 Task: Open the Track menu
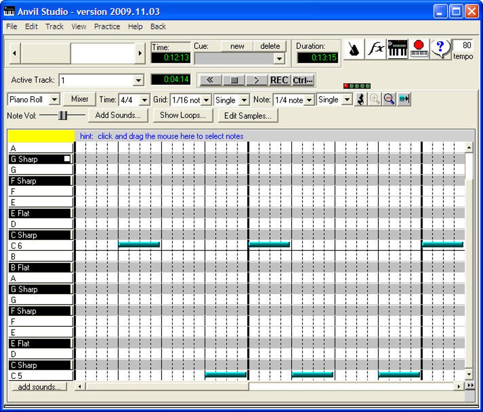[x=54, y=27]
